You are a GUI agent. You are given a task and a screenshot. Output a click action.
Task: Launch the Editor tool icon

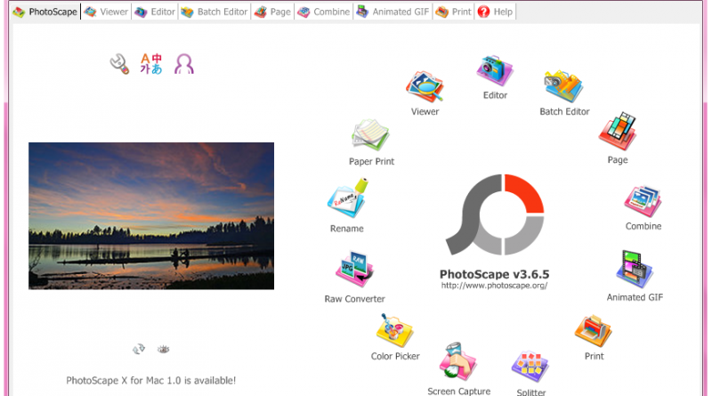[495, 71]
